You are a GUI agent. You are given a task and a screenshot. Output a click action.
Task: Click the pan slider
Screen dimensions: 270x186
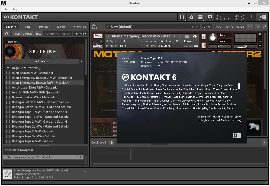coord(220,46)
